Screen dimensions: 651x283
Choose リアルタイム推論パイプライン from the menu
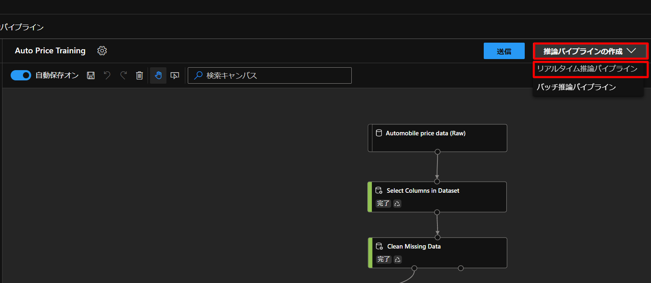point(587,69)
